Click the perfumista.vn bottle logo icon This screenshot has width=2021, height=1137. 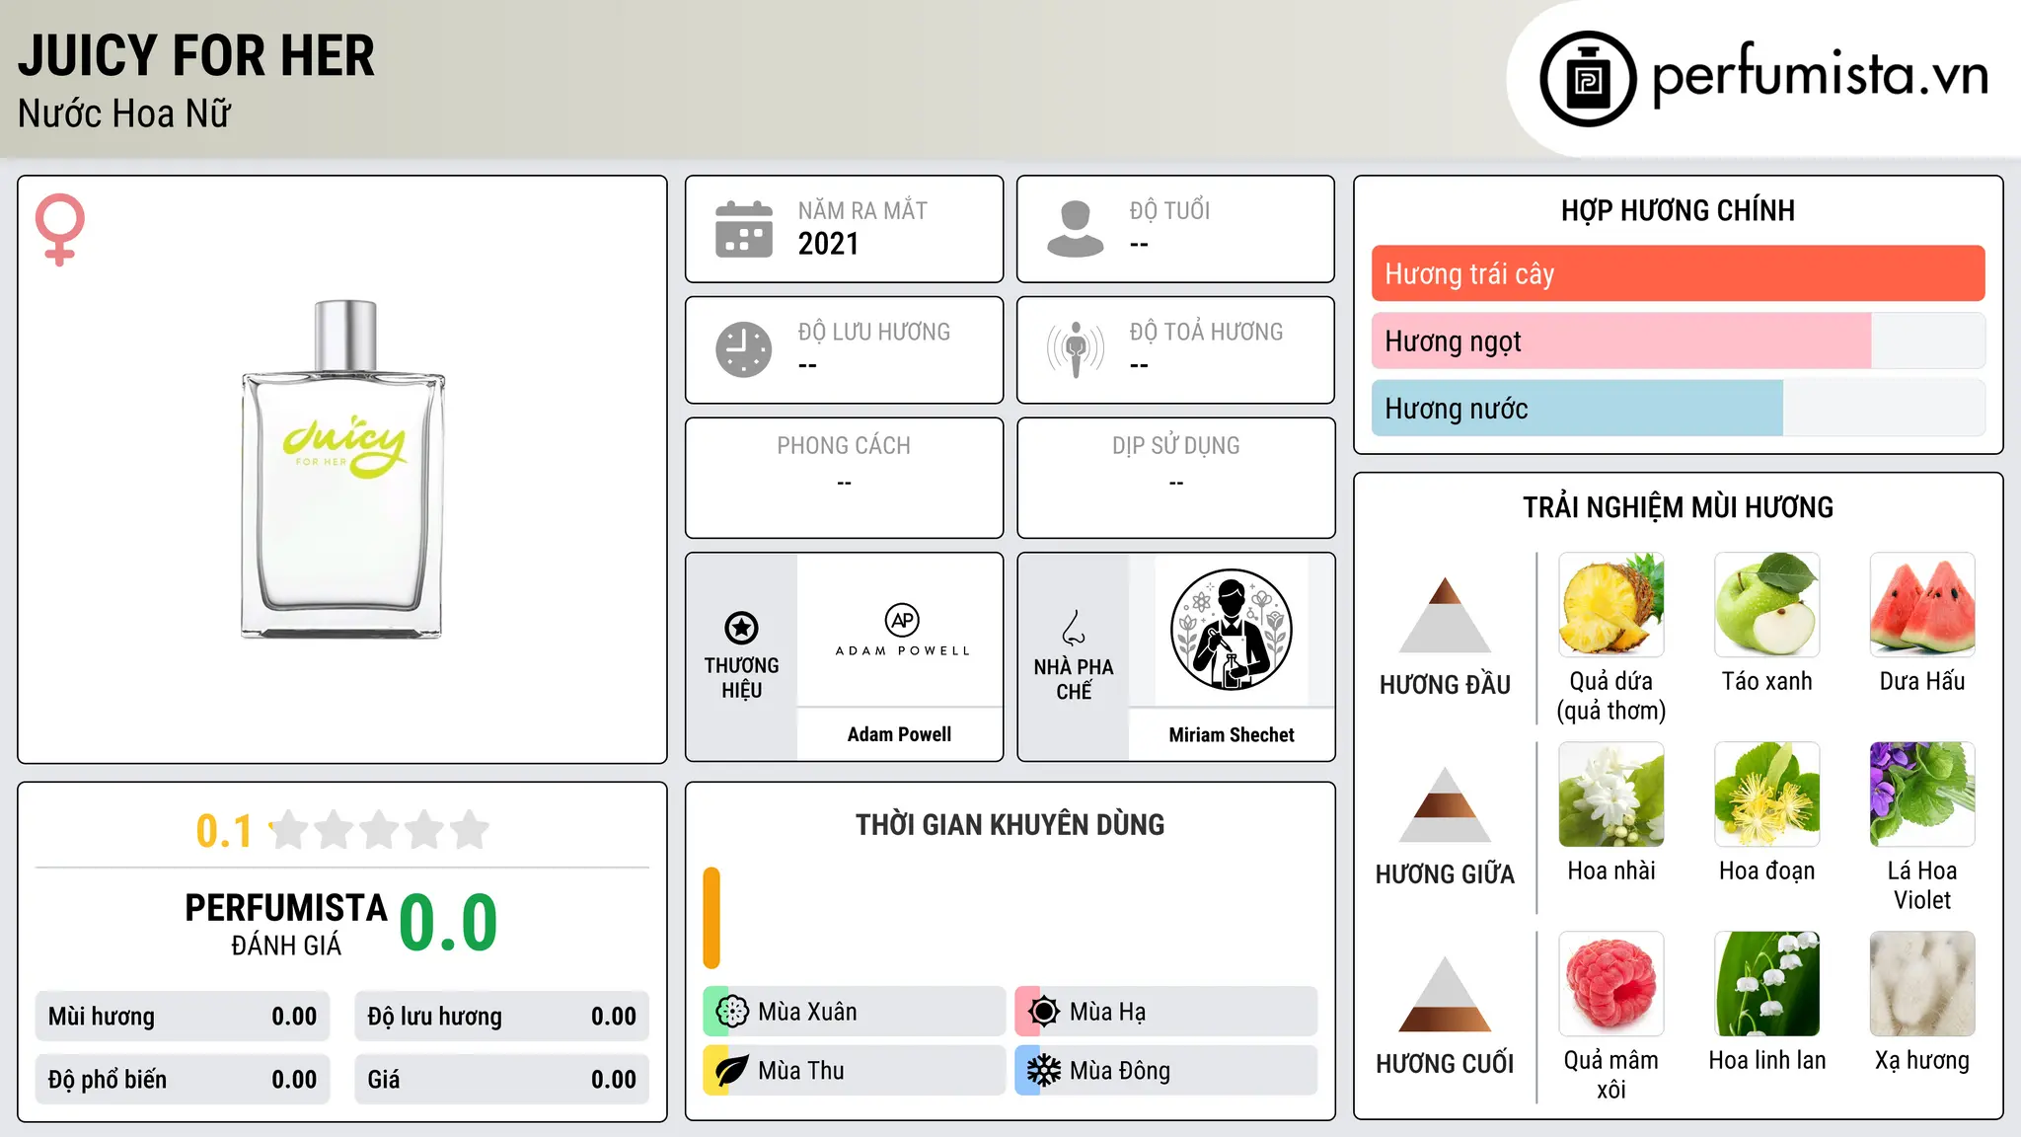pos(1588,79)
